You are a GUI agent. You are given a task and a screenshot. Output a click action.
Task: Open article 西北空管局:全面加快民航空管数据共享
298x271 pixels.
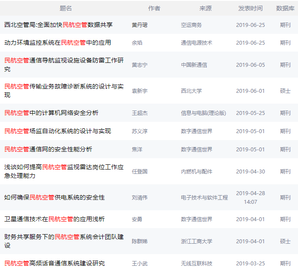tap(59, 25)
